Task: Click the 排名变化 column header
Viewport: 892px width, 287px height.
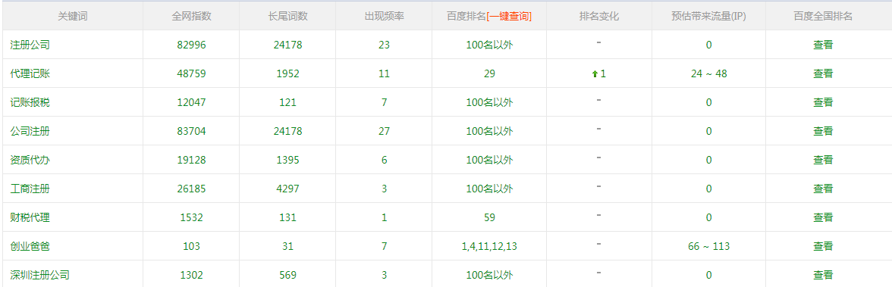Action: click(599, 17)
